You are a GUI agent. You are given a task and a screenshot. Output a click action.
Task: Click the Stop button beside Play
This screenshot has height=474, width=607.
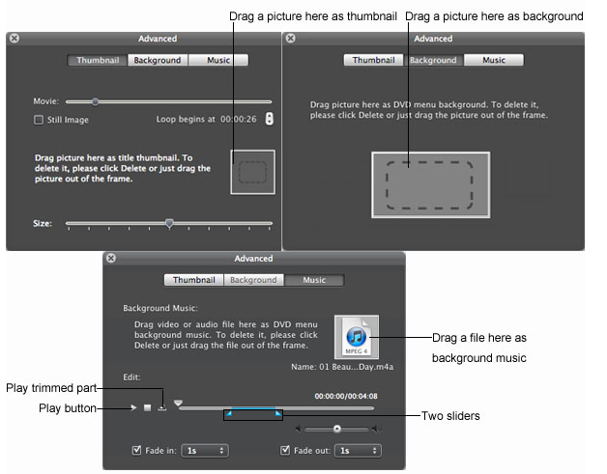click(x=148, y=407)
